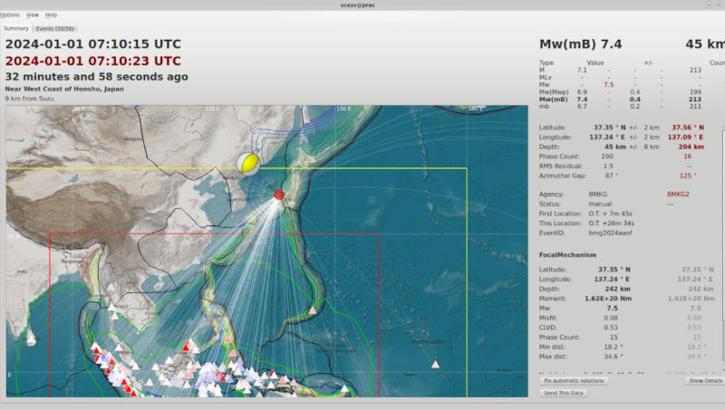
Task: Click the red Mw value 7.5 in magnitude table
Action: [x=608, y=85]
